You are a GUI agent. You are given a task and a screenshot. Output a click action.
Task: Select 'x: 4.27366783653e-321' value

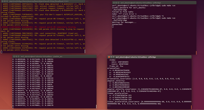(120, 95)
